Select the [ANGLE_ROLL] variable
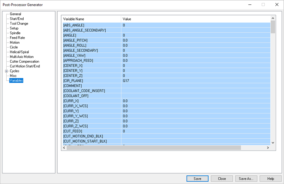Image resolution: width=284 pixels, height=184 pixels. [166, 45]
